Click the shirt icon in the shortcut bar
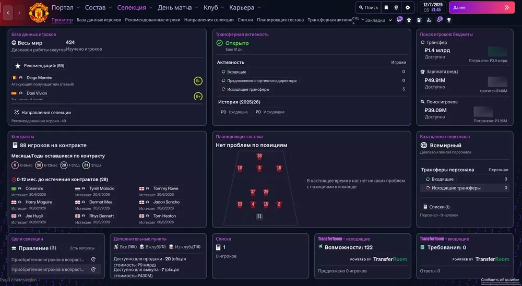 click(x=409, y=20)
